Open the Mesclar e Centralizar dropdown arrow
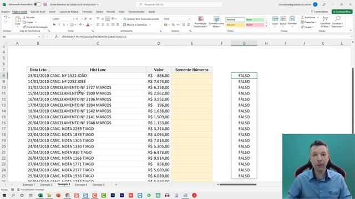This screenshot has width=355, height=199. 150,25
